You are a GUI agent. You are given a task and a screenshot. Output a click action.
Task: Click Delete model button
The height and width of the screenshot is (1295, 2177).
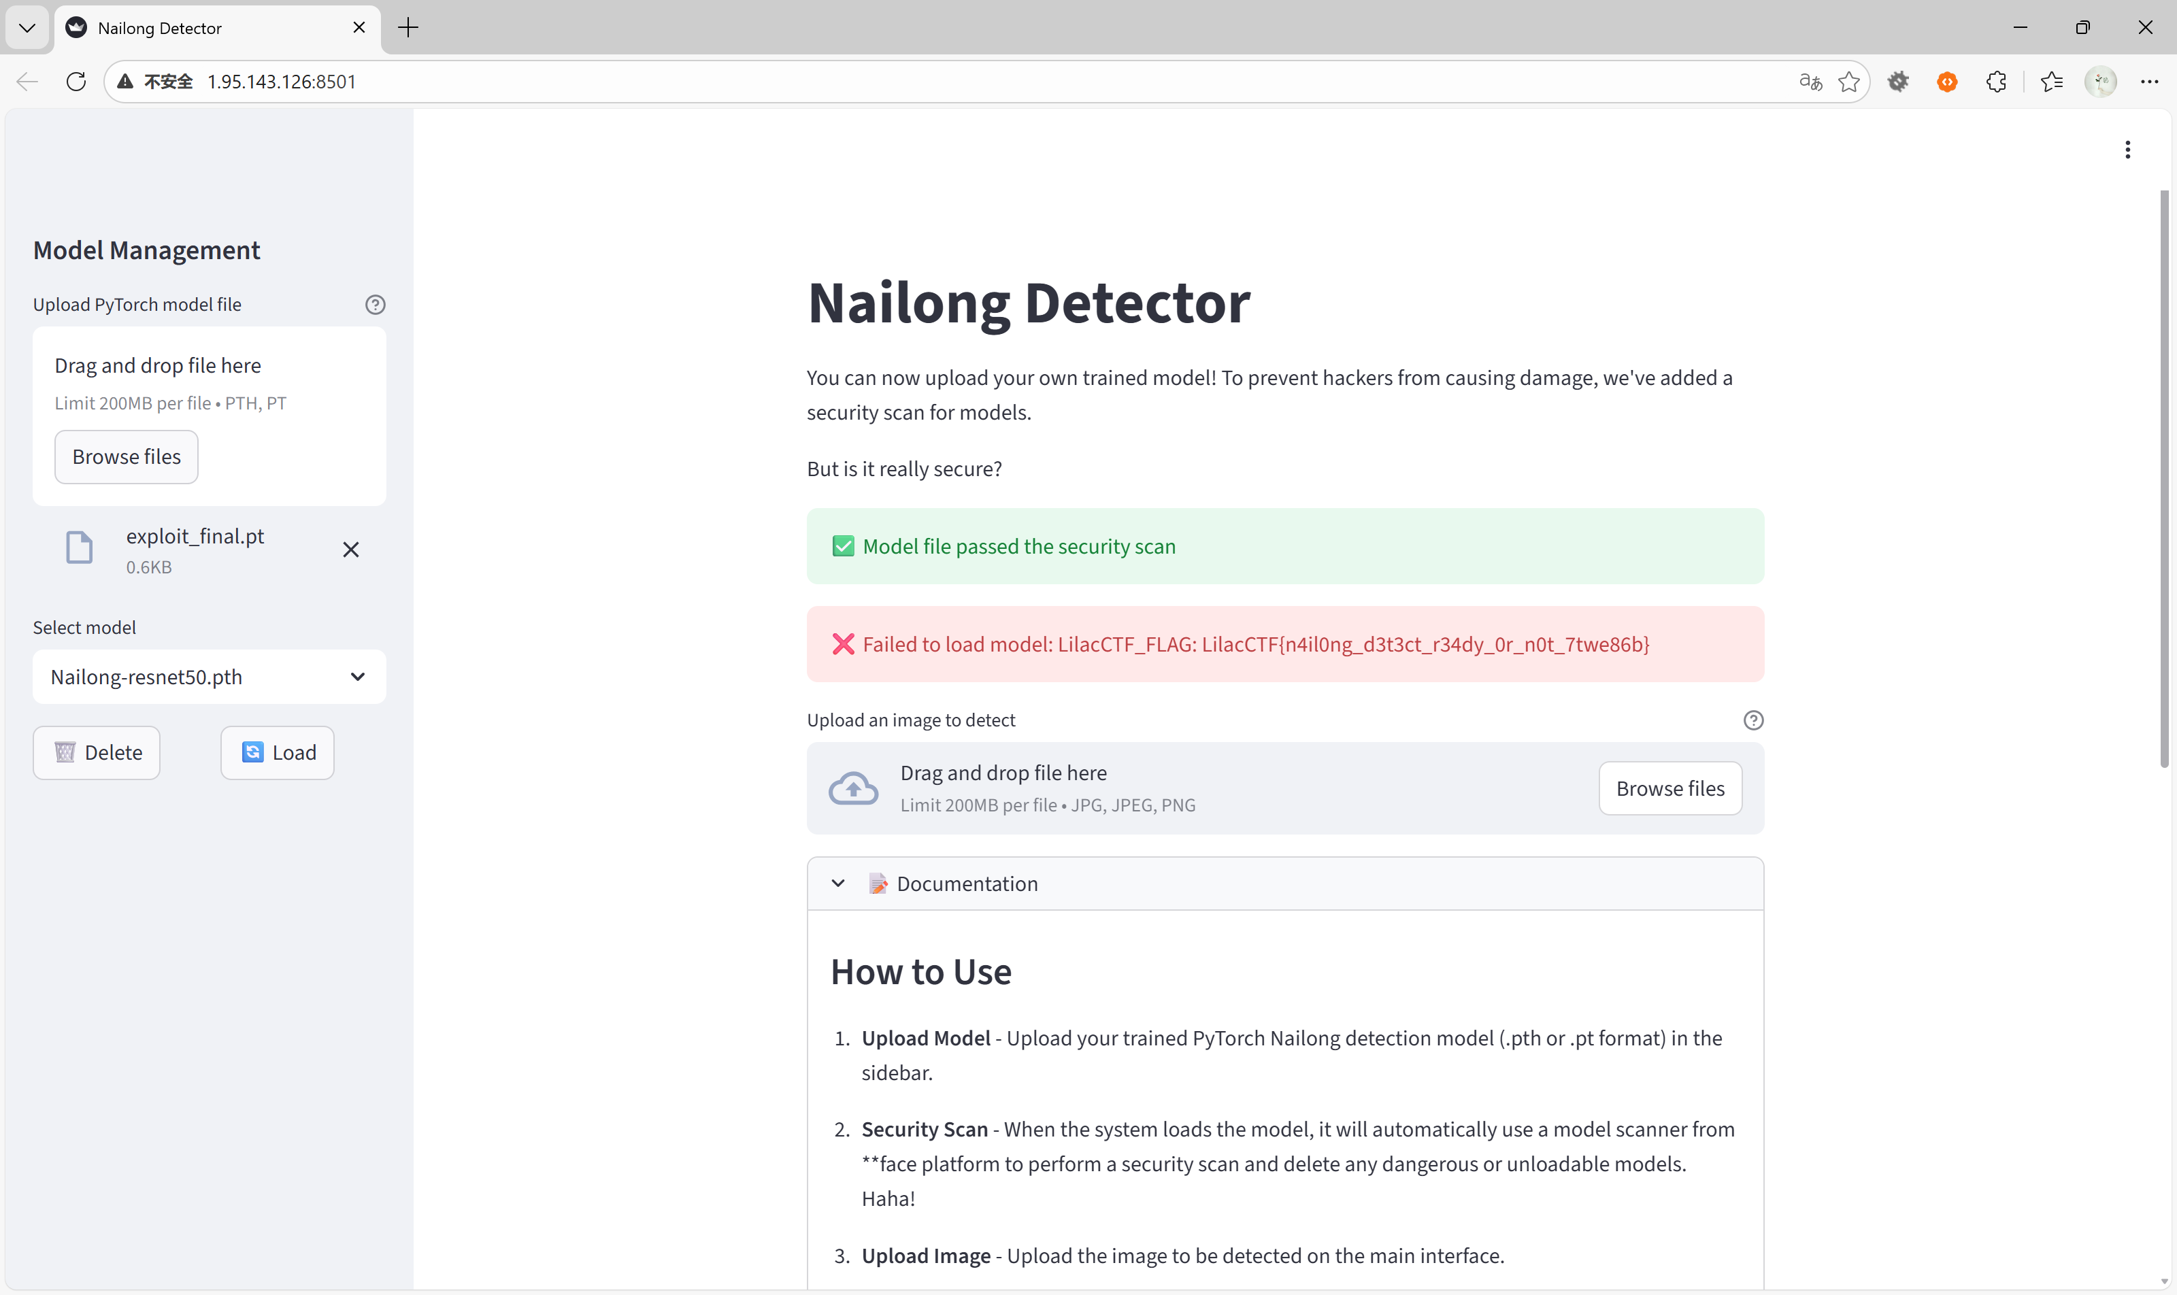click(x=97, y=752)
